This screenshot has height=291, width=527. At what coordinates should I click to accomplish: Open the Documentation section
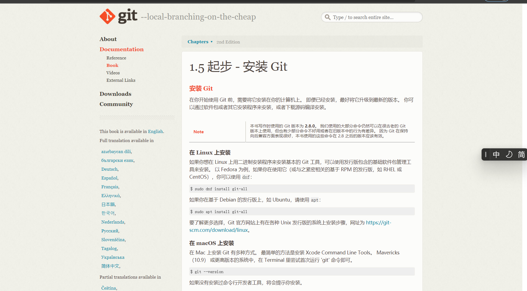coord(122,49)
